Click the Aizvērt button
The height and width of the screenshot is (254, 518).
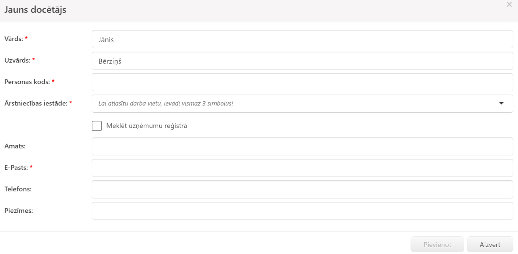pos(490,244)
